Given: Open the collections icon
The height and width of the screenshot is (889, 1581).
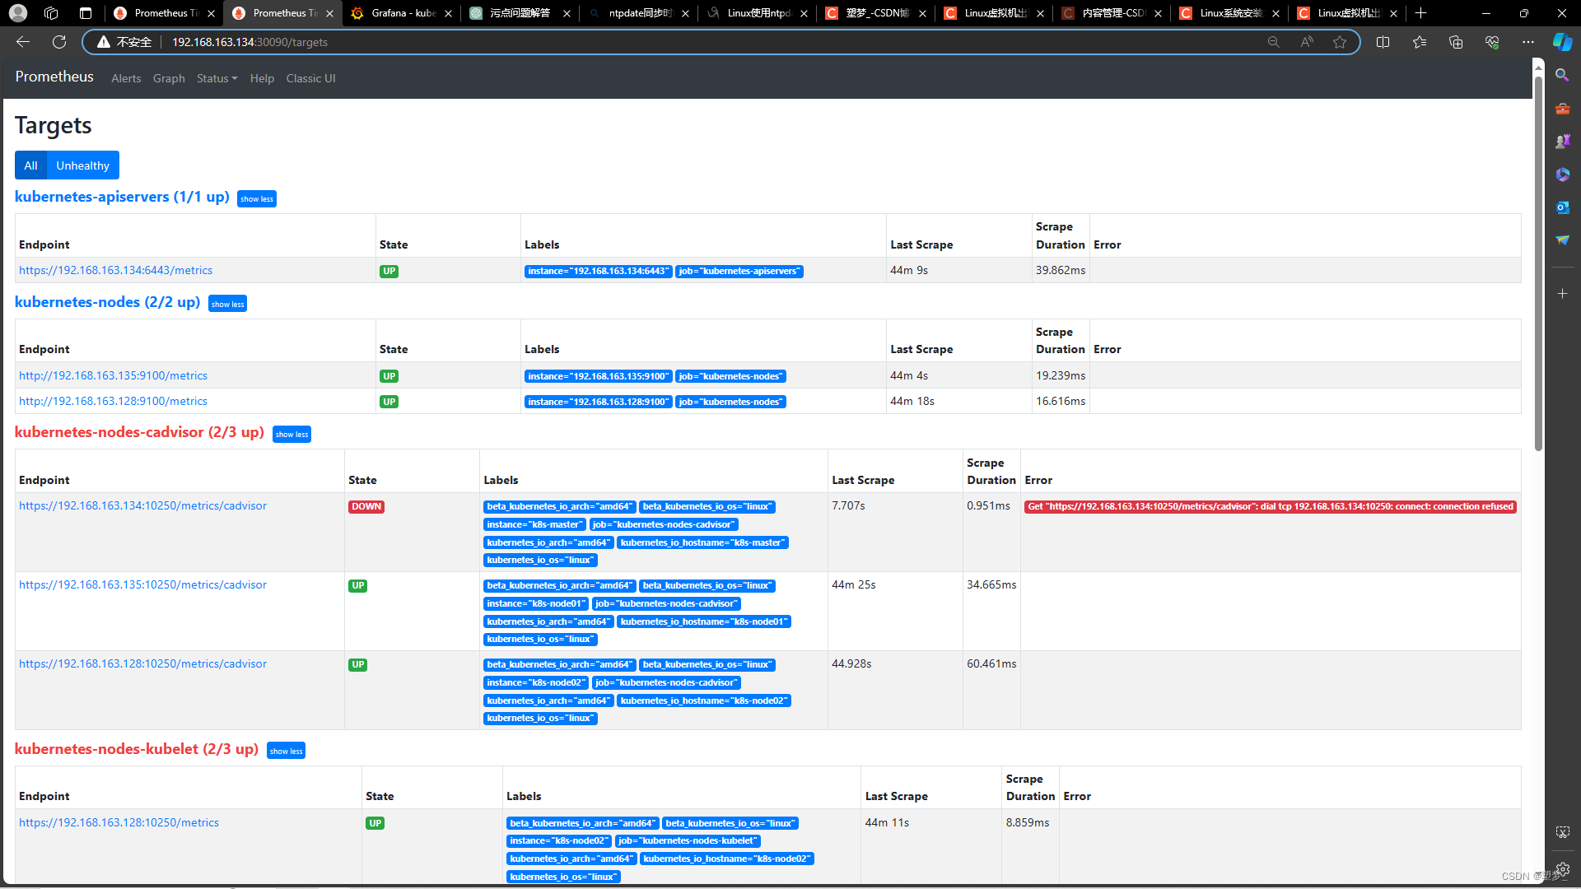Looking at the screenshot, I should pos(1456,42).
